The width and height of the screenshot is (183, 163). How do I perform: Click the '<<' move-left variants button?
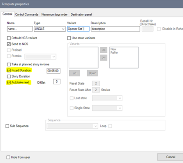tap(103, 50)
